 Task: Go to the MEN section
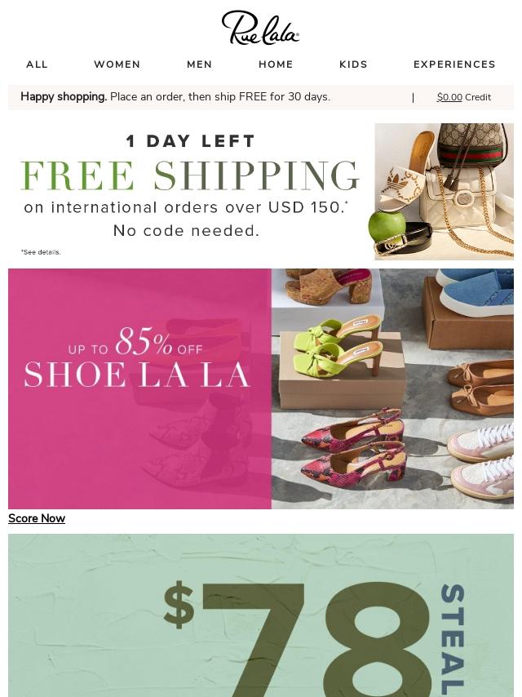pos(200,64)
